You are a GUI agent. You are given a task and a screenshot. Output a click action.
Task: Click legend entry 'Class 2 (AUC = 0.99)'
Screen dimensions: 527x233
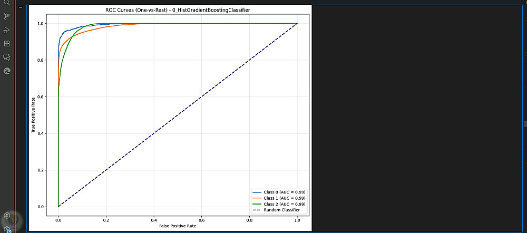pyautogui.click(x=279, y=204)
